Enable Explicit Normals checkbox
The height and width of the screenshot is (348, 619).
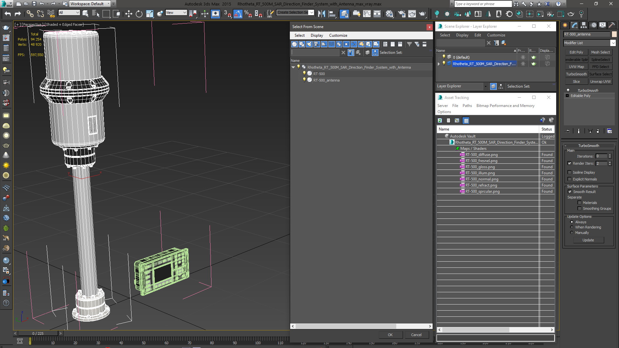(569, 179)
